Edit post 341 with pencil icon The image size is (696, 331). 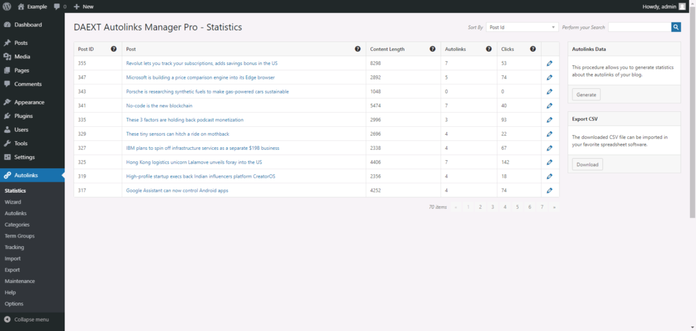[549, 106]
